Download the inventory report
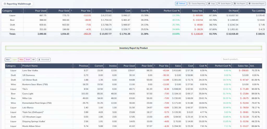The width and height of the screenshot is (267, 129). [x=44, y=60]
